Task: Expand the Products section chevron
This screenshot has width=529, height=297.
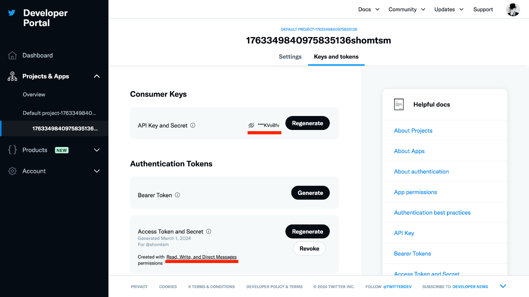Action: [x=97, y=150]
